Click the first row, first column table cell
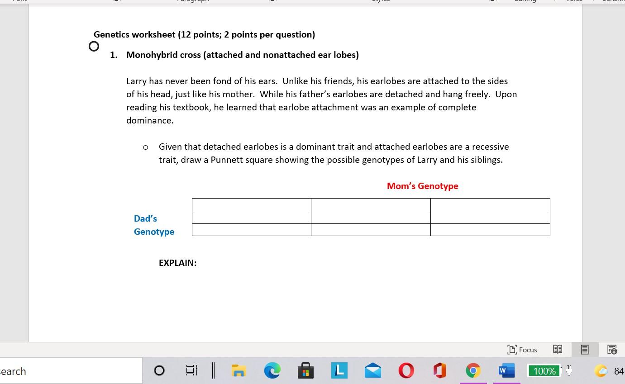The width and height of the screenshot is (625, 384). 252,204
